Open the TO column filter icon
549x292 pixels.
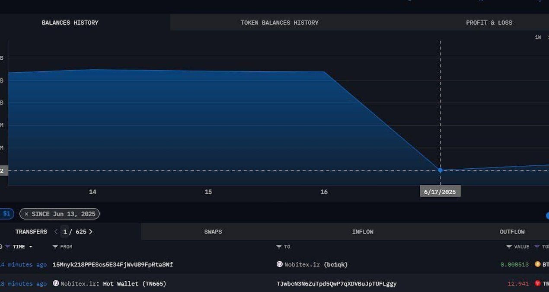(x=279, y=247)
